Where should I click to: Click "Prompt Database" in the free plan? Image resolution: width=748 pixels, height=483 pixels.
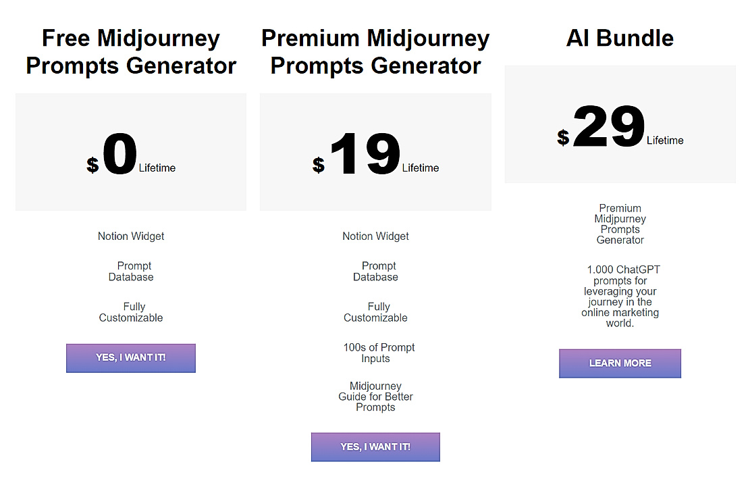131,272
